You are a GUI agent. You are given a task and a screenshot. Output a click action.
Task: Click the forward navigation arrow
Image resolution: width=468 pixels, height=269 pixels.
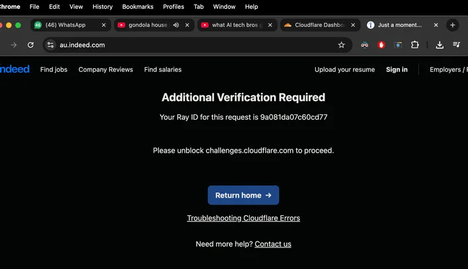(x=13, y=45)
